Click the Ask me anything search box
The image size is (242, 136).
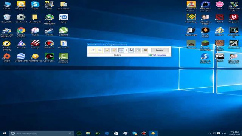point(41,133)
